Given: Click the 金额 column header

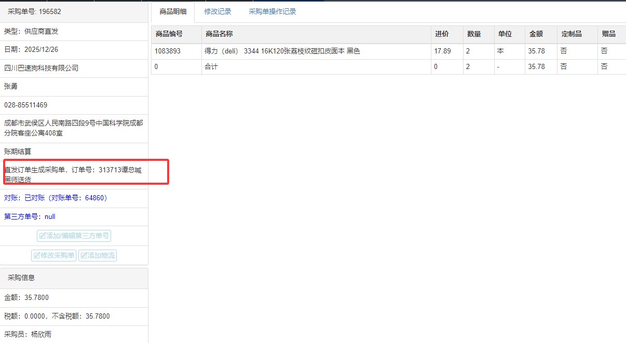Looking at the screenshot, I should pyautogui.click(x=536, y=34).
